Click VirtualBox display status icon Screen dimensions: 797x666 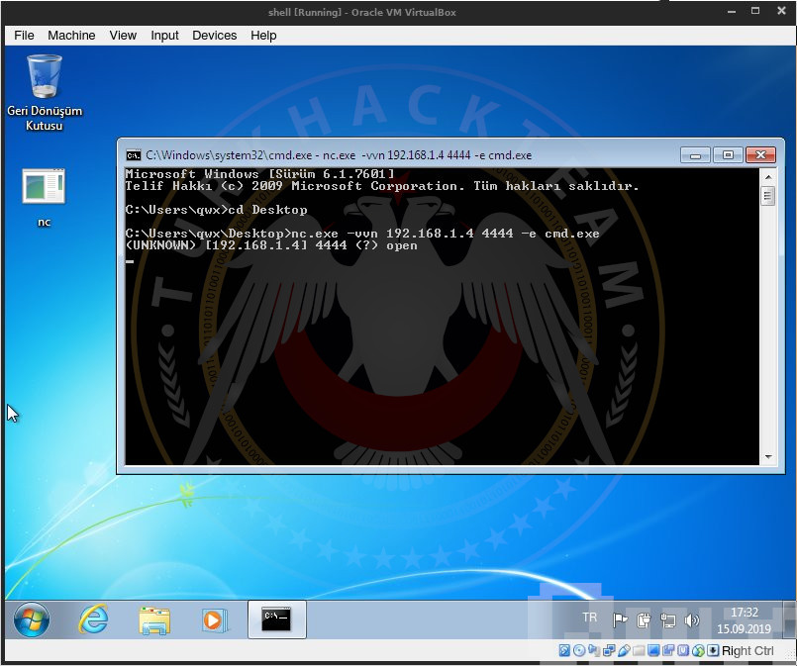(x=653, y=650)
